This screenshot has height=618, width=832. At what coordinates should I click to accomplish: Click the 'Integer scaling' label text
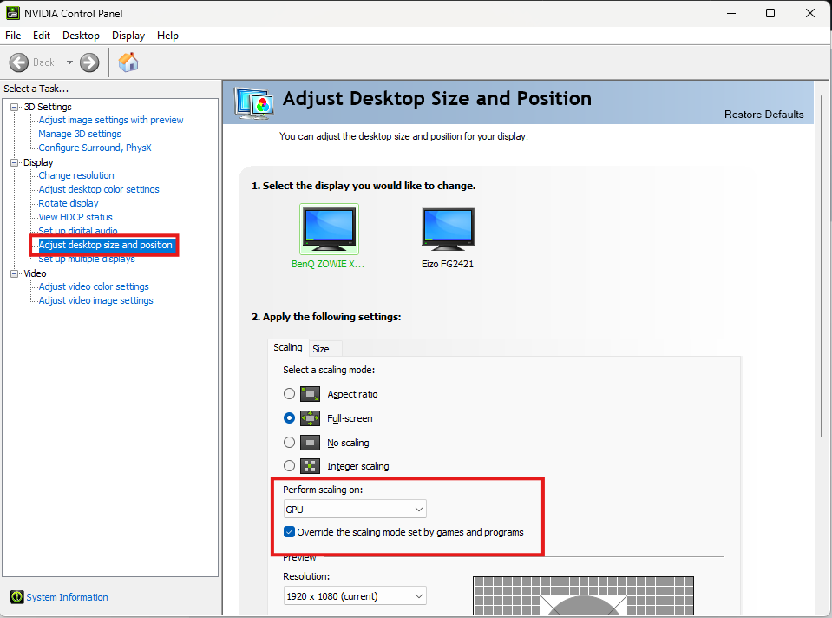click(358, 466)
